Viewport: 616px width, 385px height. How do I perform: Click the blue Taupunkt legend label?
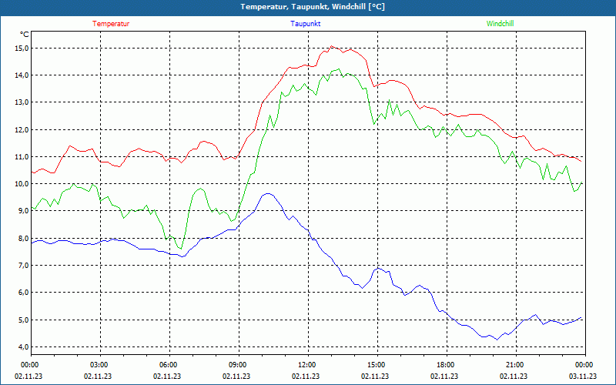pyautogui.click(x=305, y=24)
